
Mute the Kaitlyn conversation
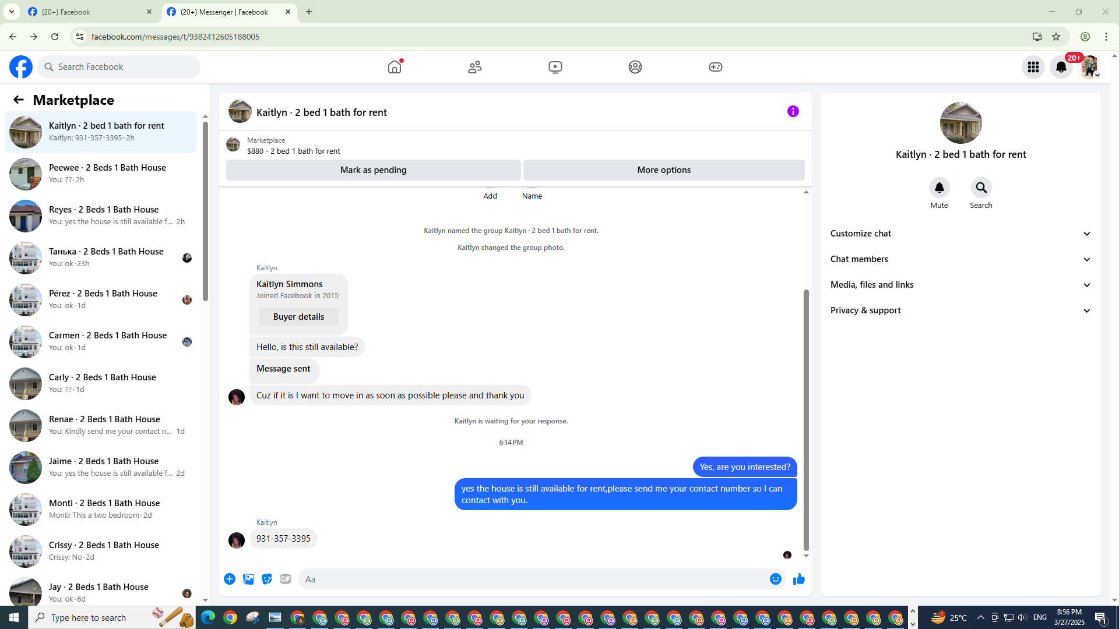tap(939, 188)
